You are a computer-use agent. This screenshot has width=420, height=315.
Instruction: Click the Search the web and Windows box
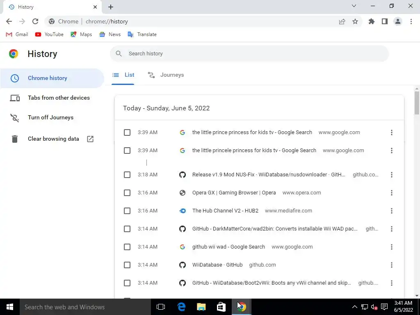pyautogui.click(x=85, y=307)
